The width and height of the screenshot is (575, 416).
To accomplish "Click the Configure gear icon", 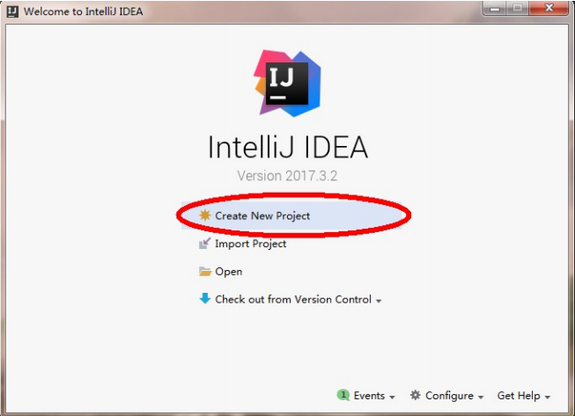I will click(x=415, y=395).
